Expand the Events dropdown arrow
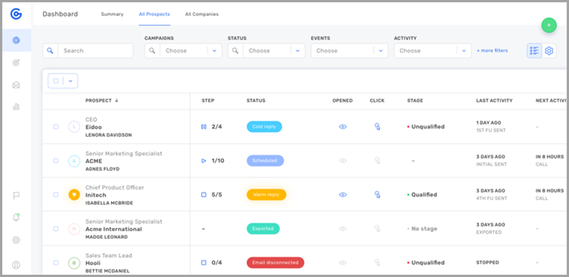 [381, 50]
